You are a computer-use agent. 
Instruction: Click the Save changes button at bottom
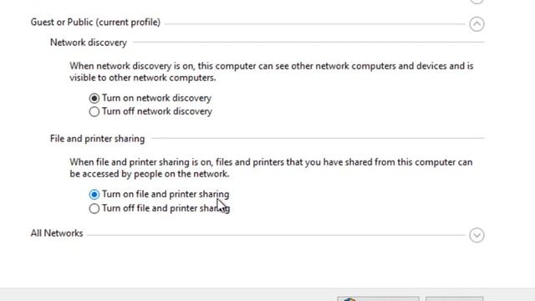click(x=378, y=299)
